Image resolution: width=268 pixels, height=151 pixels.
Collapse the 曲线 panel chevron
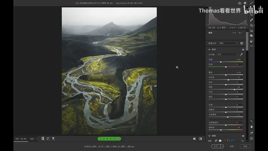209,136
